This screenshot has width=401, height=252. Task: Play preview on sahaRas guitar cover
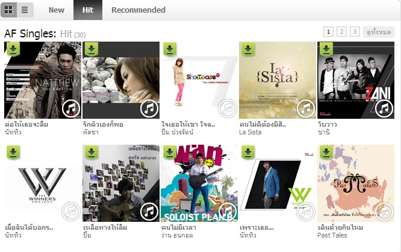pos(149,212)
